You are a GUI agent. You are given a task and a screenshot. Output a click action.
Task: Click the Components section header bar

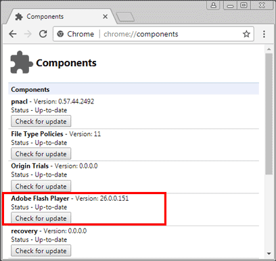coord(134,89)
